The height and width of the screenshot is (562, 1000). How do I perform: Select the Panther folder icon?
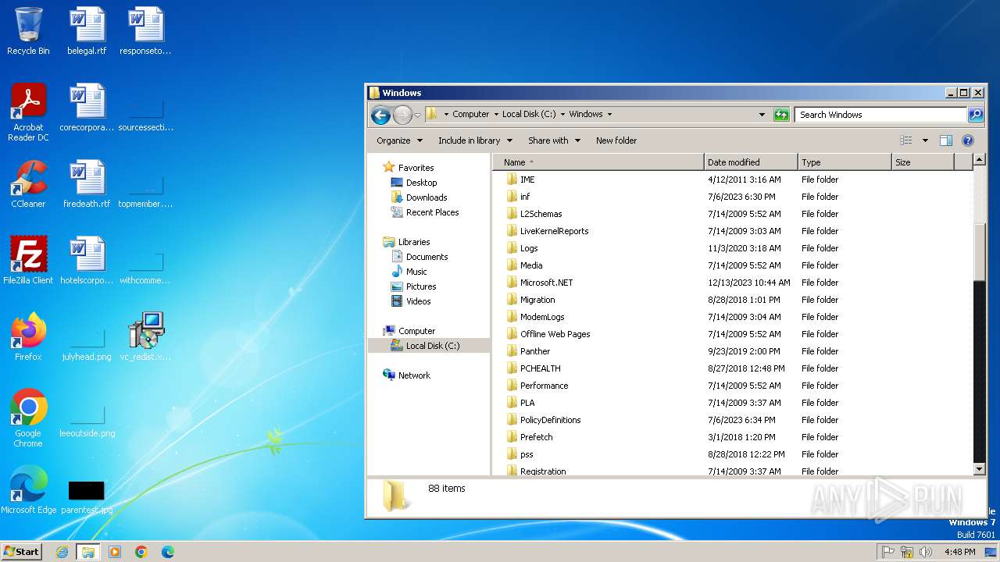pos(512,351)
